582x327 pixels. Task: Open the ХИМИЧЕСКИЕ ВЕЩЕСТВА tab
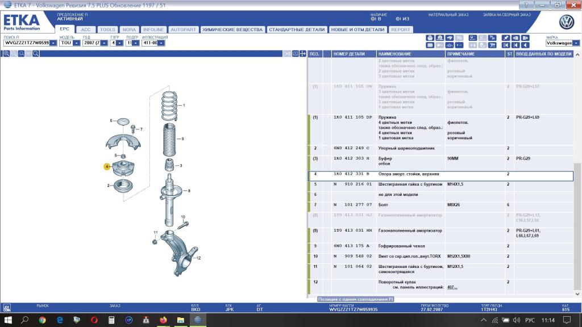pyautogui.click(x=232, y=30)
